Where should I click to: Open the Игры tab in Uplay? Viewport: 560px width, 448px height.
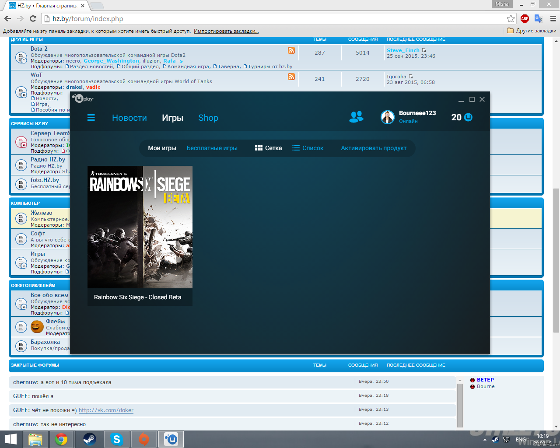coord(172,118)
